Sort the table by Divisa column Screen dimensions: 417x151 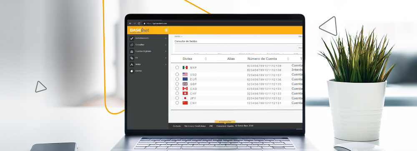(x=206, y=59)
